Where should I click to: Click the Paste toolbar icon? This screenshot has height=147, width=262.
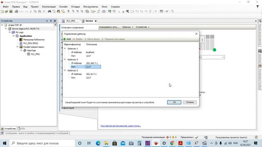tap(40, 11)
